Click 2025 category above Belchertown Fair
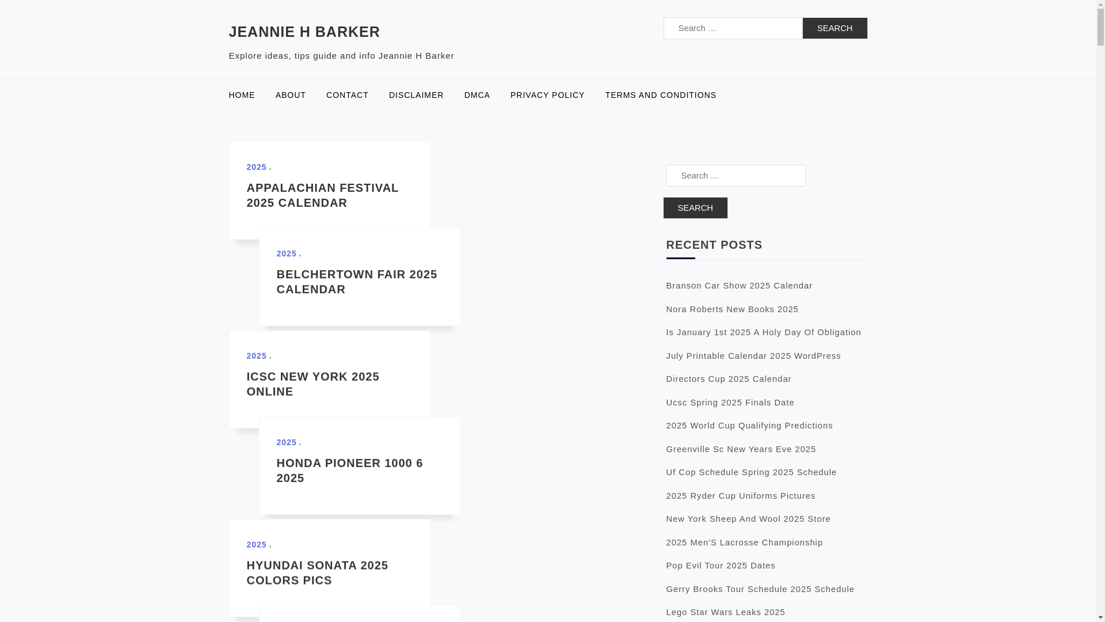This screenshot has height=622, width=1105. [287, 253]
